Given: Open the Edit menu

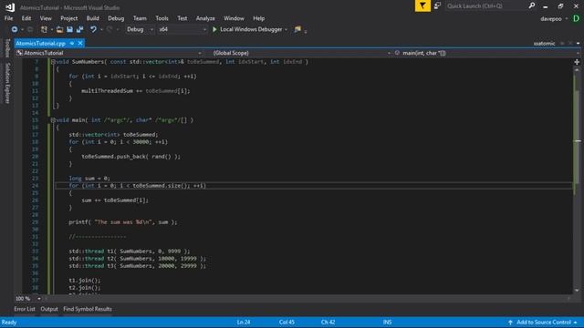Looking at the screenshot, I should pyautogui.click(x=26, y=18).
